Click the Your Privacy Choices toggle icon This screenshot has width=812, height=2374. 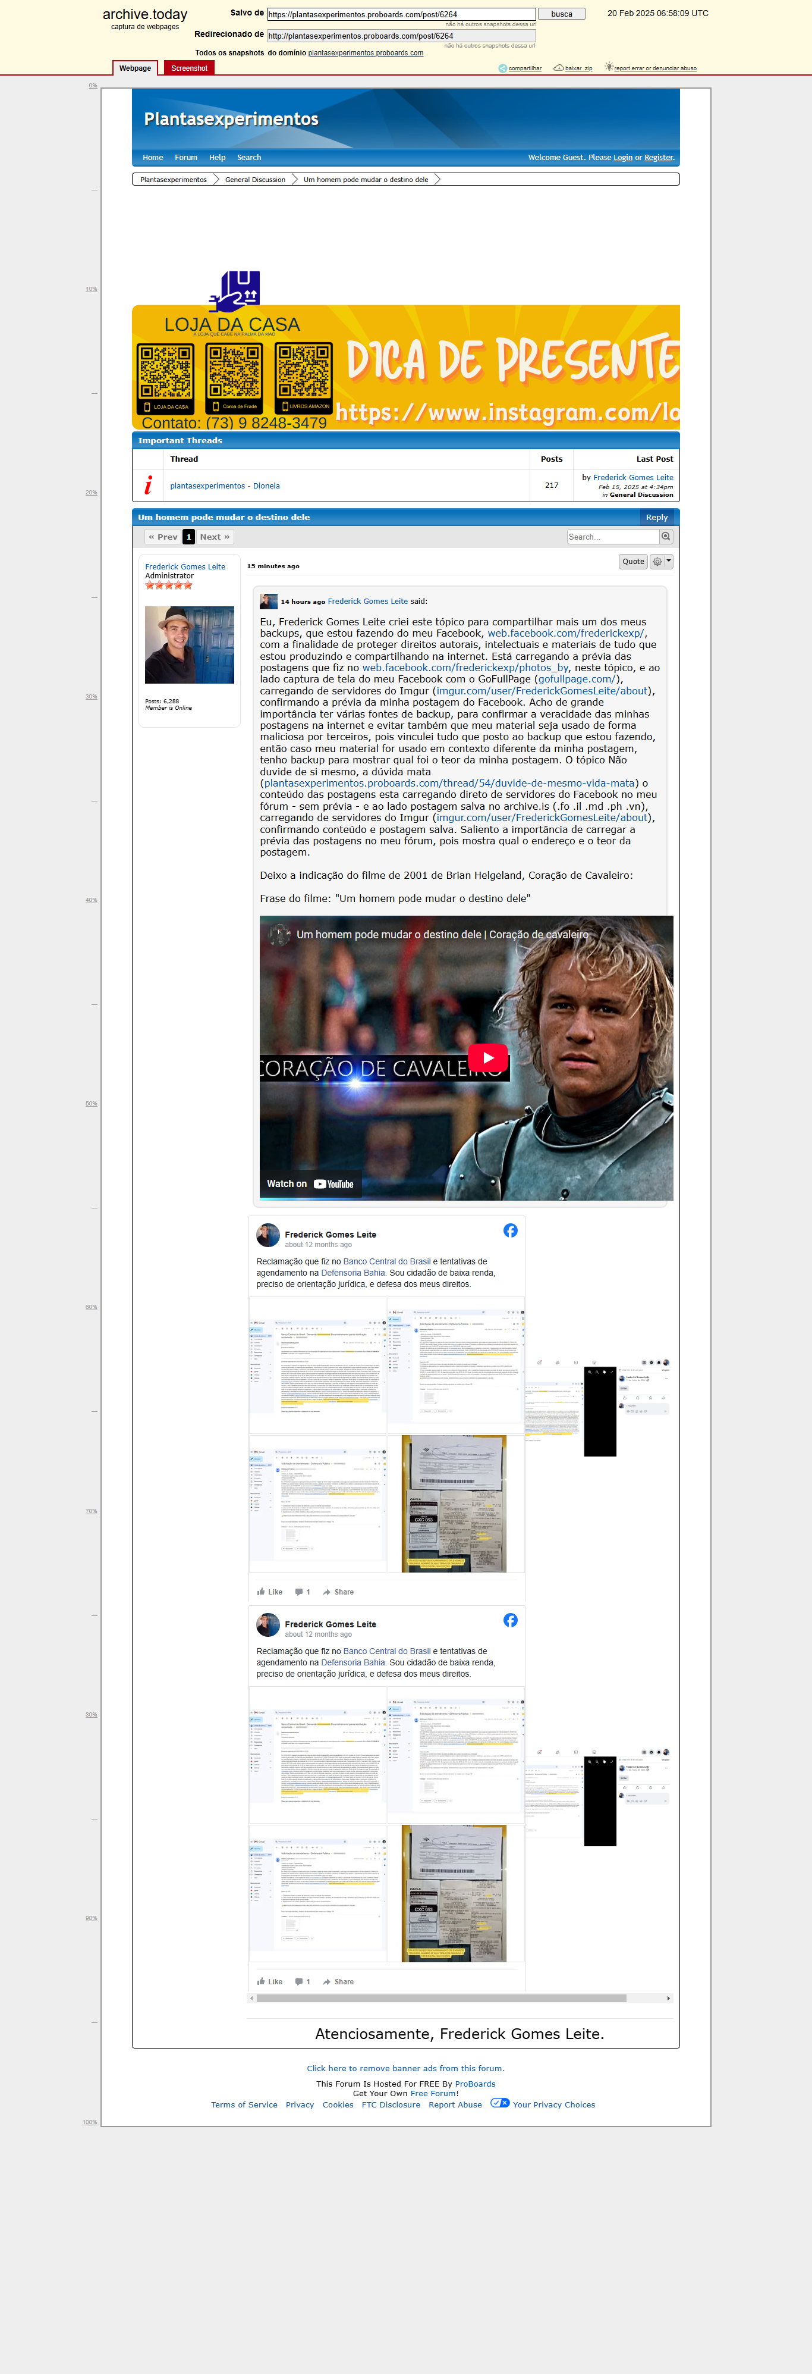pyautogui.click(x=500, y=2103)
